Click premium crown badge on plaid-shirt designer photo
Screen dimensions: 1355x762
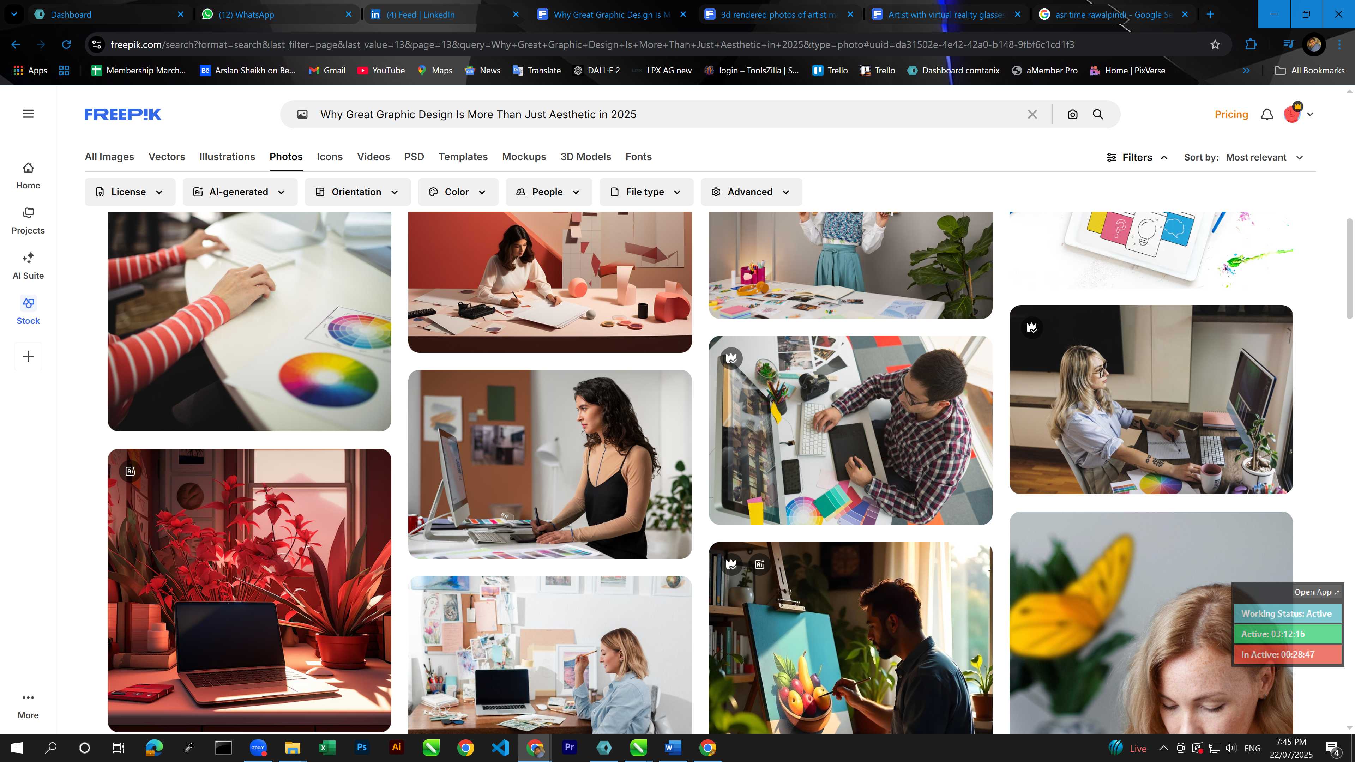731,358
